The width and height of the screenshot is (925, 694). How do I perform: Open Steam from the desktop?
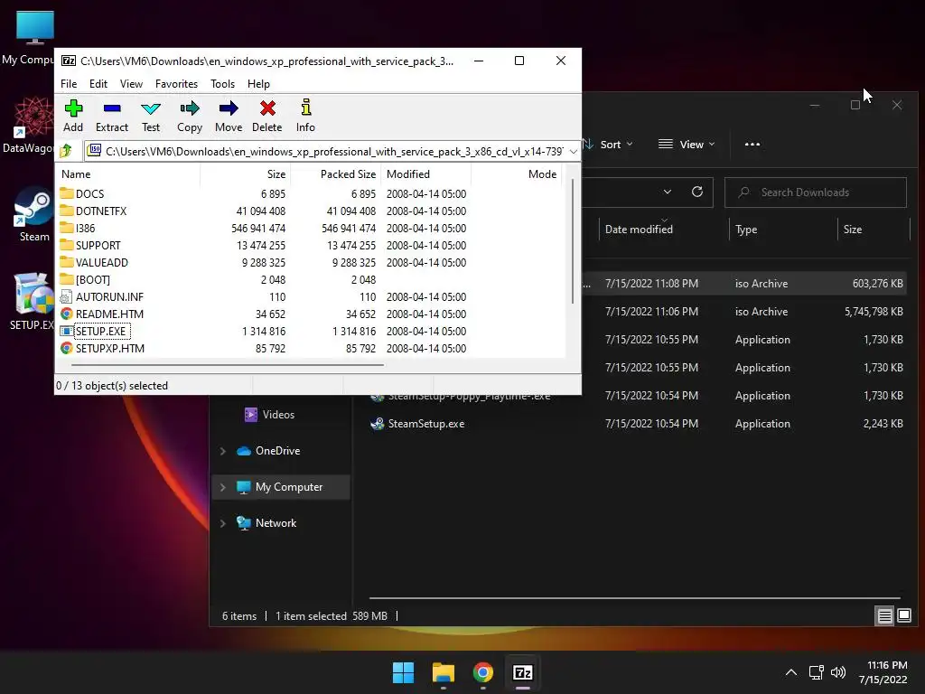tap(33, 214)
